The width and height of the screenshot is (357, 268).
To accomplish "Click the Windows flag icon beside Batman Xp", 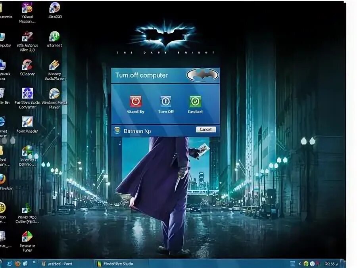I will 117,130.
